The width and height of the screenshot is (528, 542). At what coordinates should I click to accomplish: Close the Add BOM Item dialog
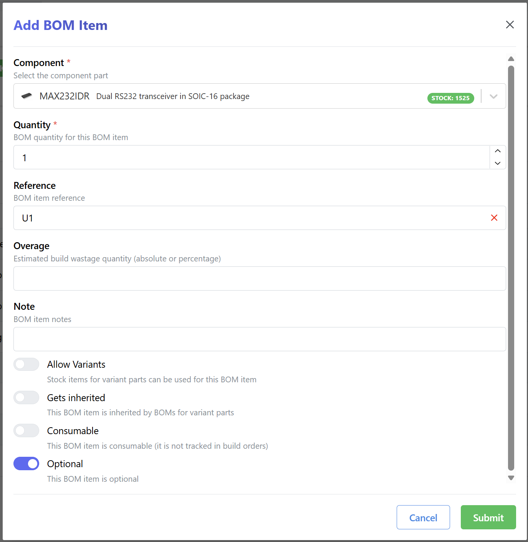(x=510, y=24)
